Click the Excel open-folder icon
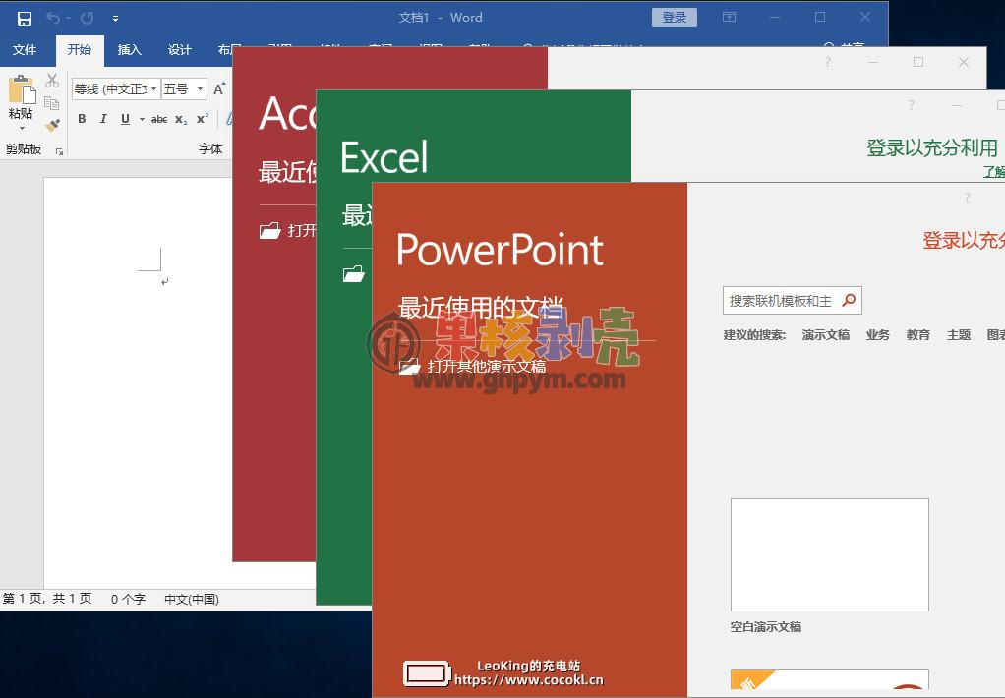Screen dimensions: 1005x698 [354, 273]
